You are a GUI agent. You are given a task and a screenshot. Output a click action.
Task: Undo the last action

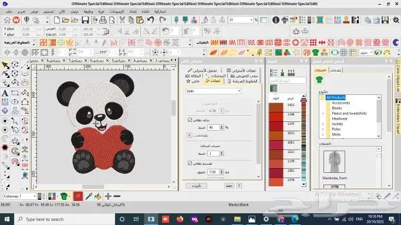tap(150, 20)
